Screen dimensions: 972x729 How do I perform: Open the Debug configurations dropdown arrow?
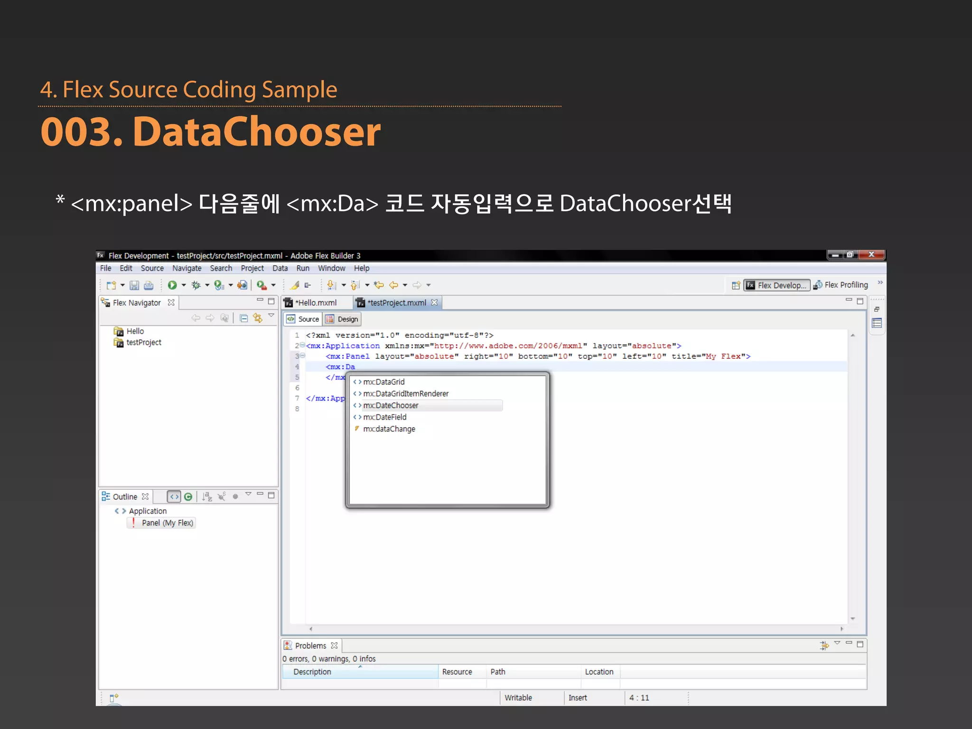[207, 285]
